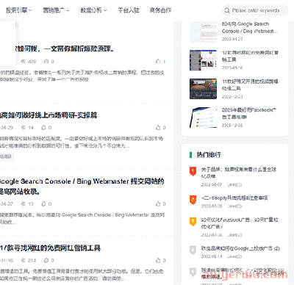The width and height of the screenshot is (294, 285).
Task: Click the search keywords input field
Action: pyautogui.click(x=256, y=10)
